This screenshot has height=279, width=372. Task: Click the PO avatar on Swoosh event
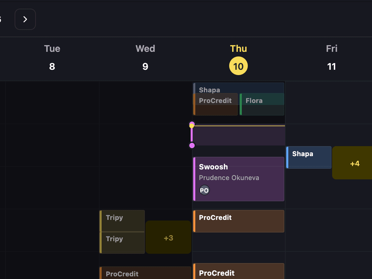click(204, 190)
